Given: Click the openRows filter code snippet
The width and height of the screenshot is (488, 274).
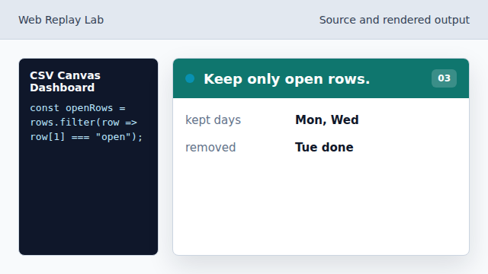Looking at the screenshot, I should tap(86, 123).
